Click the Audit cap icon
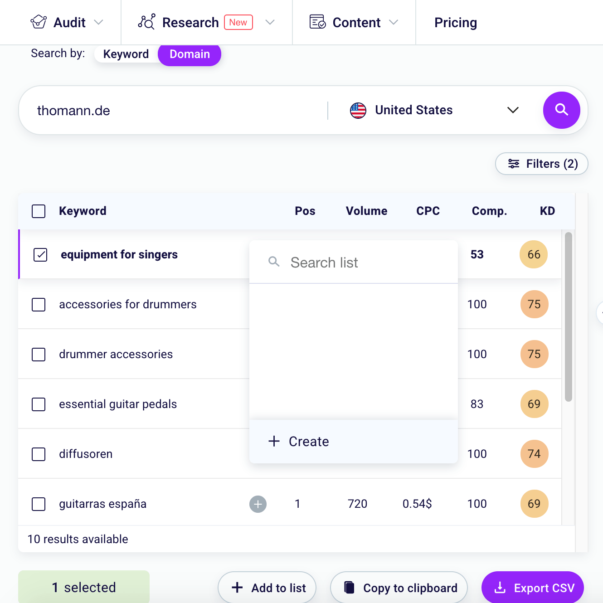603x603 pixels. click(x=39, y=21)
